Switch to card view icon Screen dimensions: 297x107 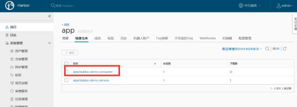point(274,49)
